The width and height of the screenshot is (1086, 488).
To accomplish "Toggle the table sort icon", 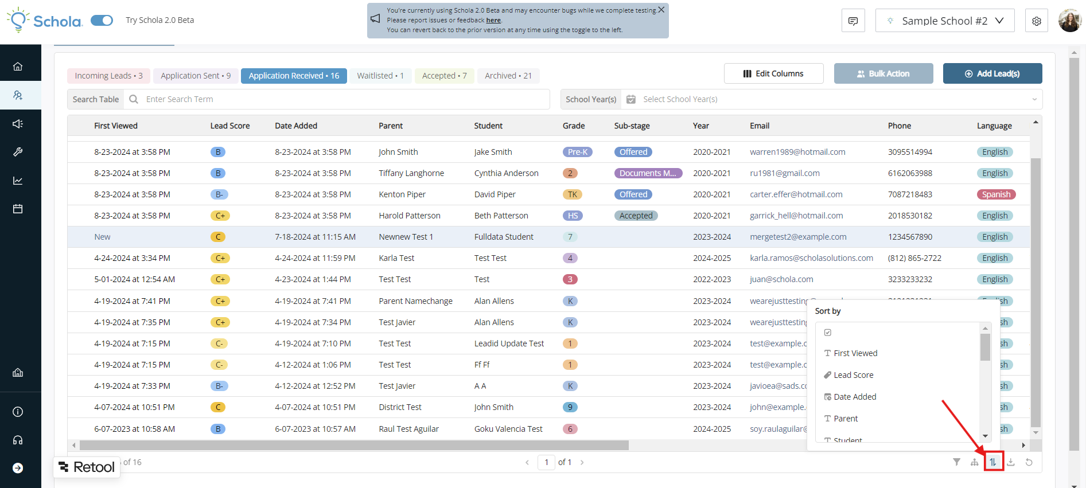I will click(x=993, y=462).
